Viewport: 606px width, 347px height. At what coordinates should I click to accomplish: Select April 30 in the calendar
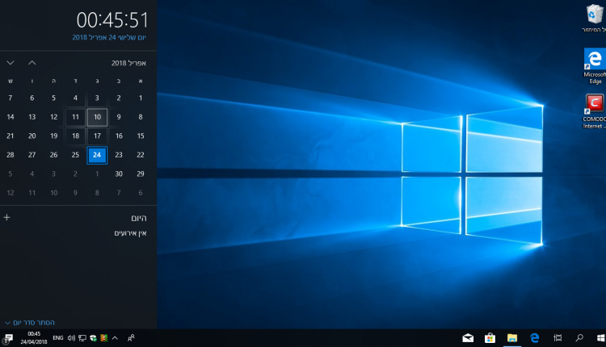point(119,174)
